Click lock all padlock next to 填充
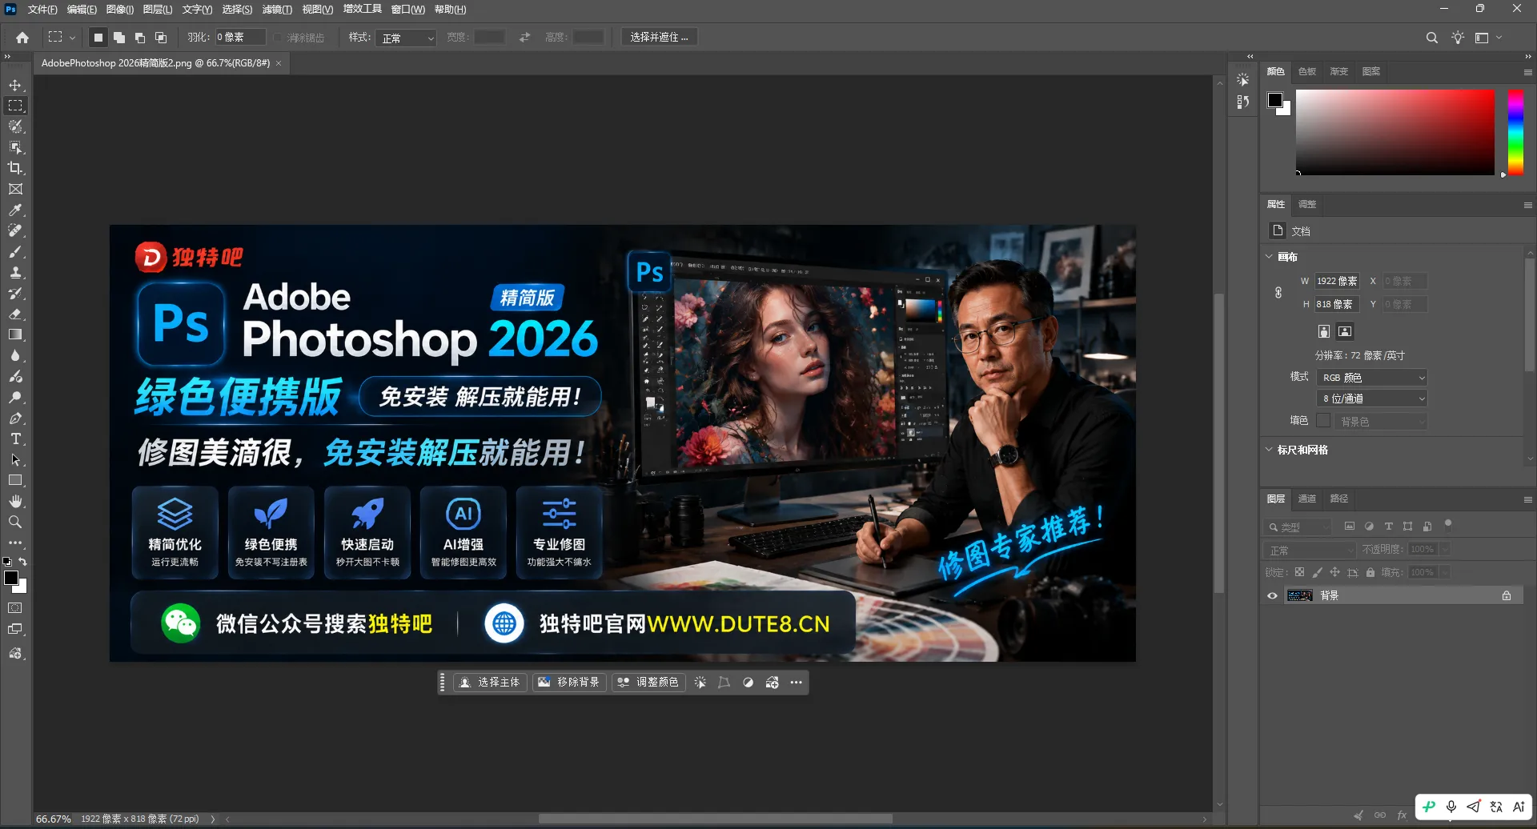 (1370, 572)
